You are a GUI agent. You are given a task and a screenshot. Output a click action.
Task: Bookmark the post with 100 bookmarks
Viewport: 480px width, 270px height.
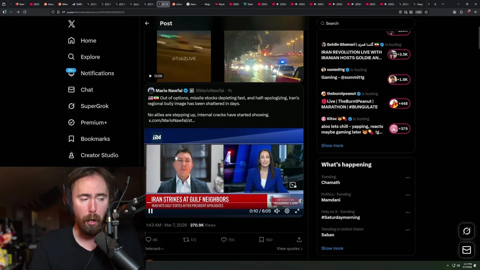(x=261, y=240)
